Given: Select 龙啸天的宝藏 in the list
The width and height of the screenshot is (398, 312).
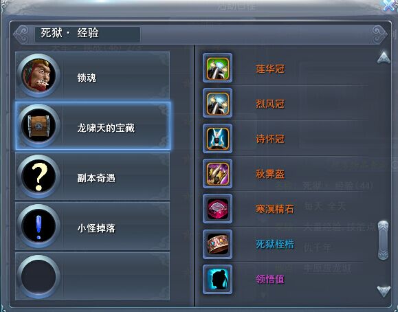Looking at the screenshot, I should pyautogui.click(x=93, y=126).
